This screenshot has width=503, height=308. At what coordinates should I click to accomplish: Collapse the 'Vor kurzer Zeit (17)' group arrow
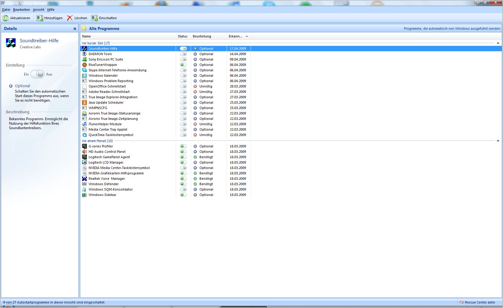(498, 43)
